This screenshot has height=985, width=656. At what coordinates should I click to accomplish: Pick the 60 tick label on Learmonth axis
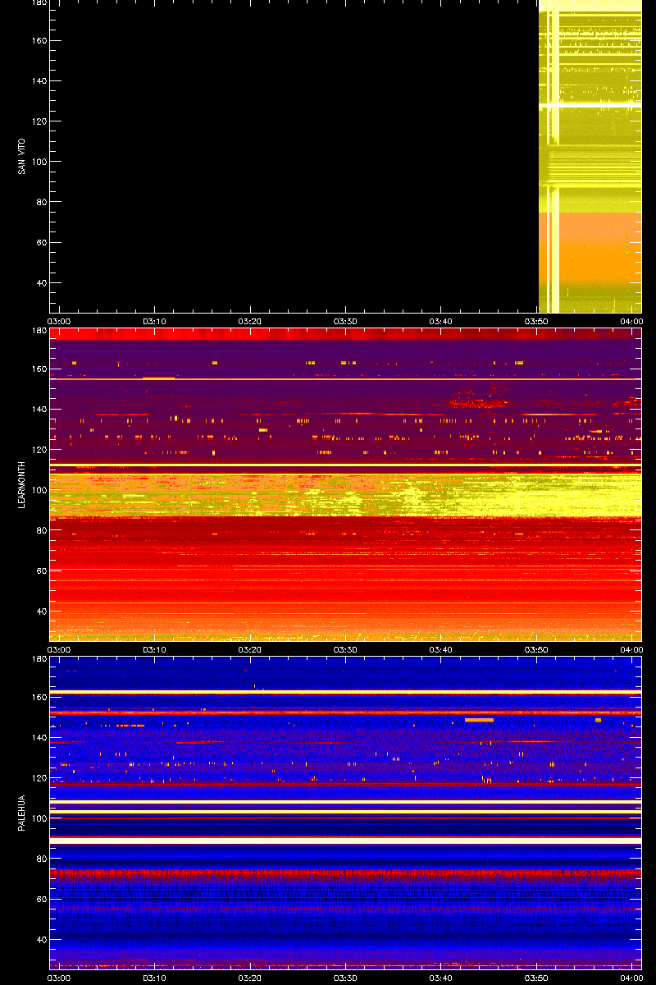click(x=41, y=571)
